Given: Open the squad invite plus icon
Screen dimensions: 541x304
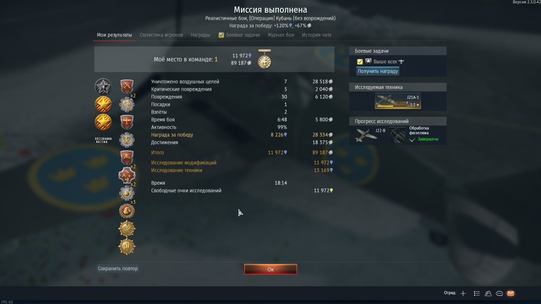Looking at the screenshot, I should coord(463,293).
